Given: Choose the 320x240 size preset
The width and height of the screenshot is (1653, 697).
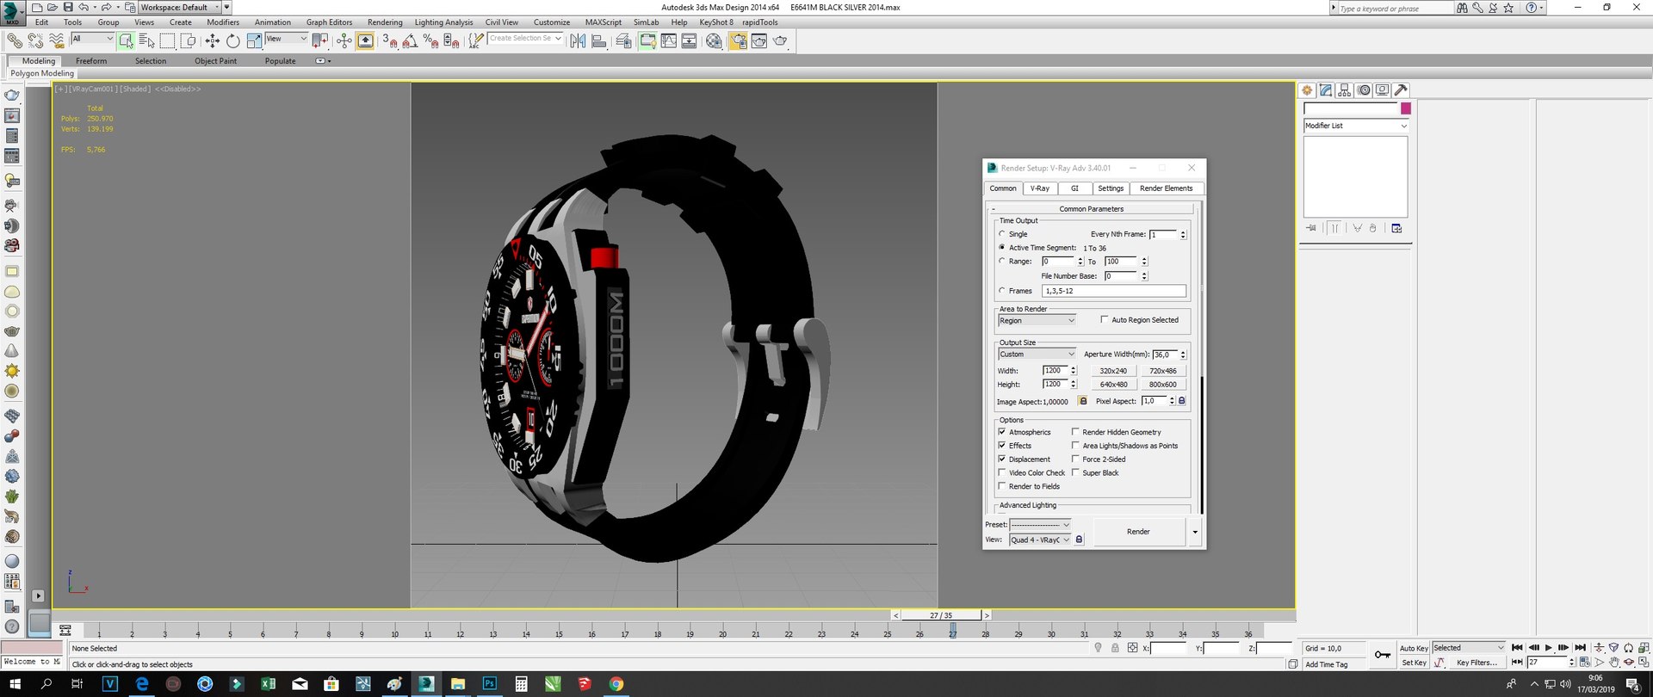Looking at the screenshot, I should 1113,371.
